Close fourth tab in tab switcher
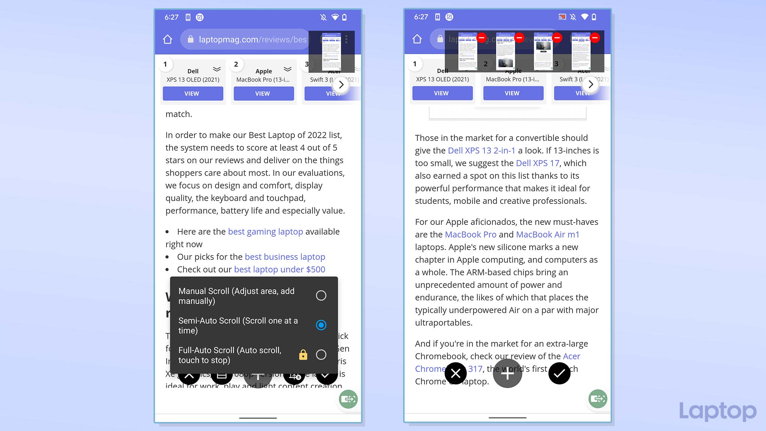The width and height of the screenshot is (766, 431). click(594, 38)
